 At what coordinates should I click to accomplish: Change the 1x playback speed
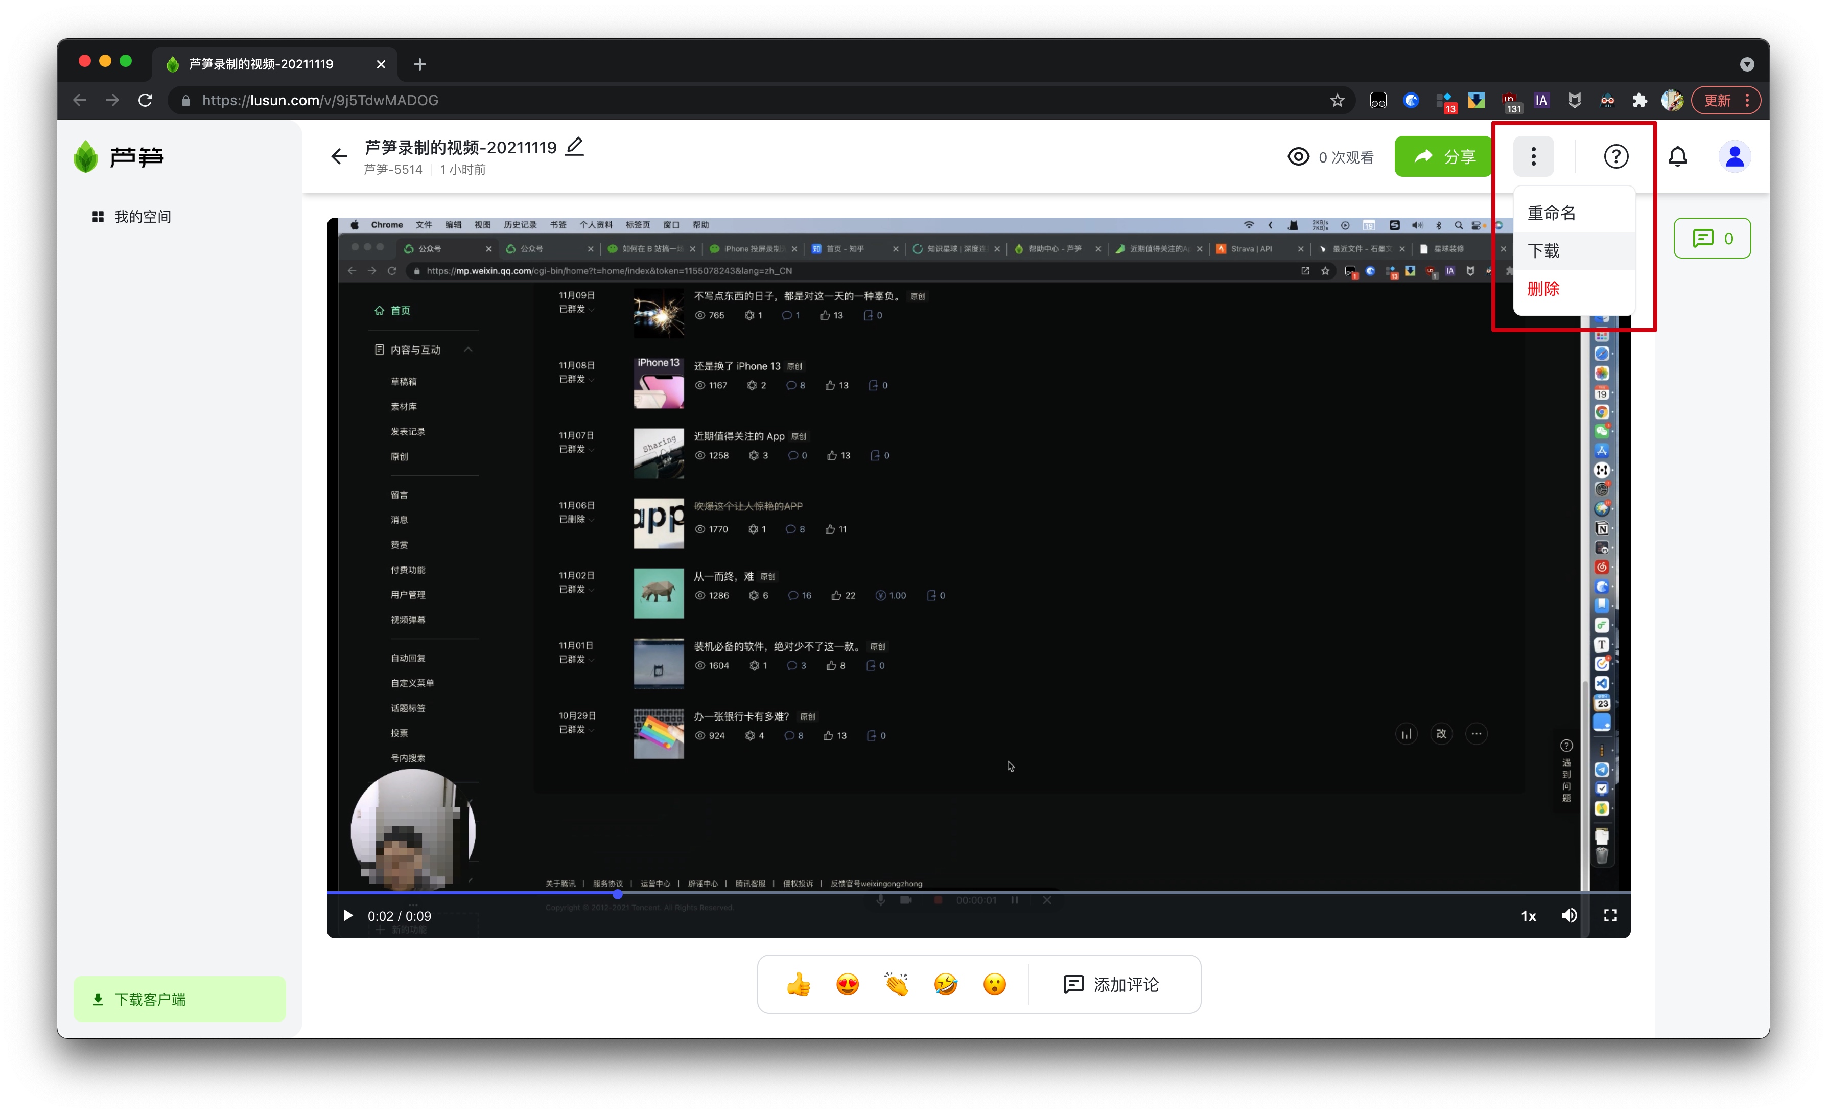coord(1528,916)
